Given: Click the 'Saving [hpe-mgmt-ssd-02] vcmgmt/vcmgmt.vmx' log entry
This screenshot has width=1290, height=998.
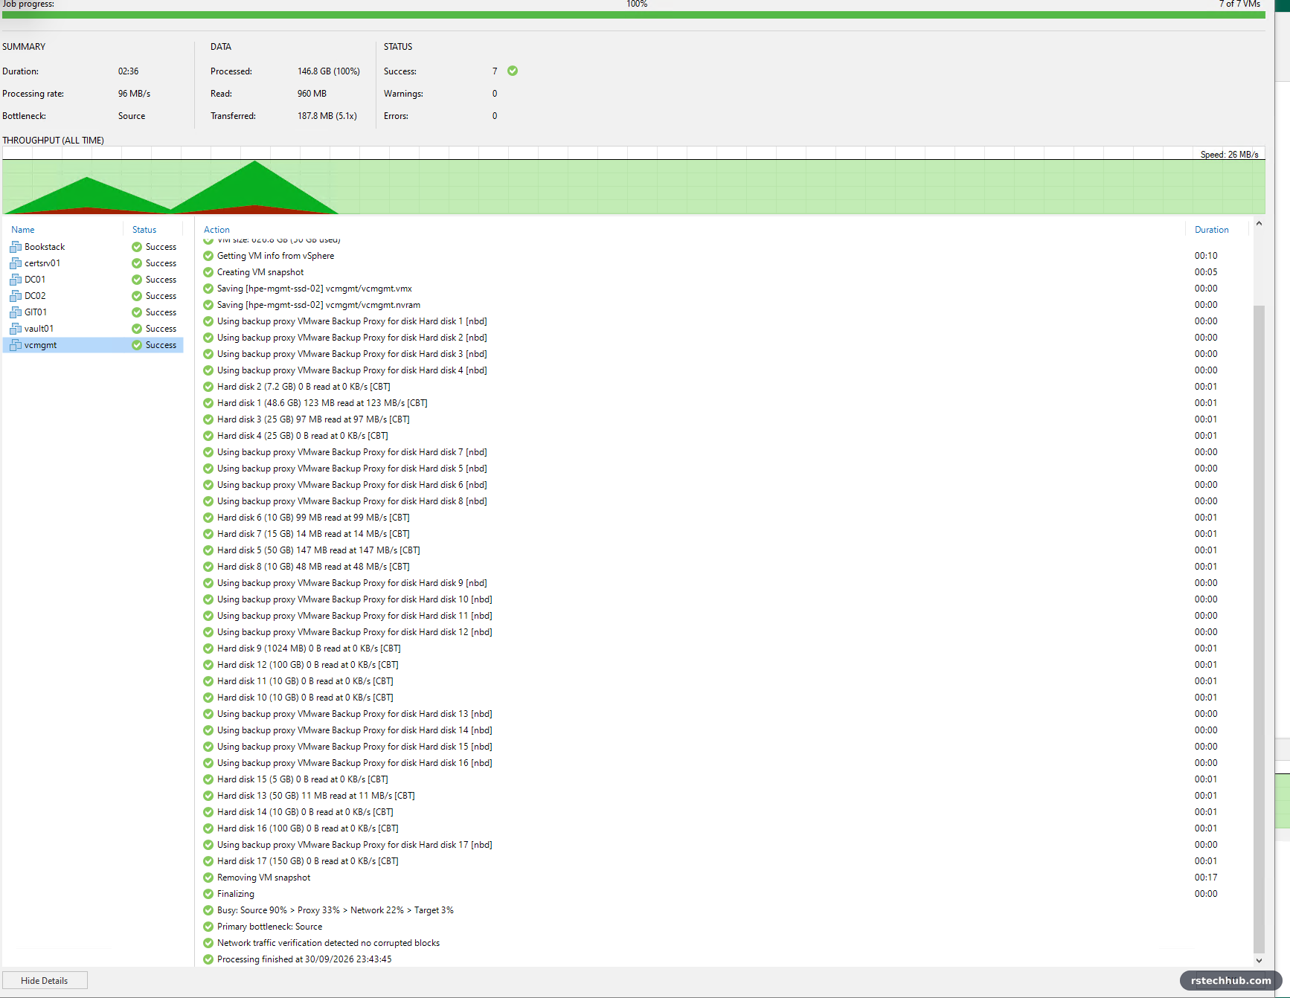Looking at the screenshot, I should click(x=315, y=289).
